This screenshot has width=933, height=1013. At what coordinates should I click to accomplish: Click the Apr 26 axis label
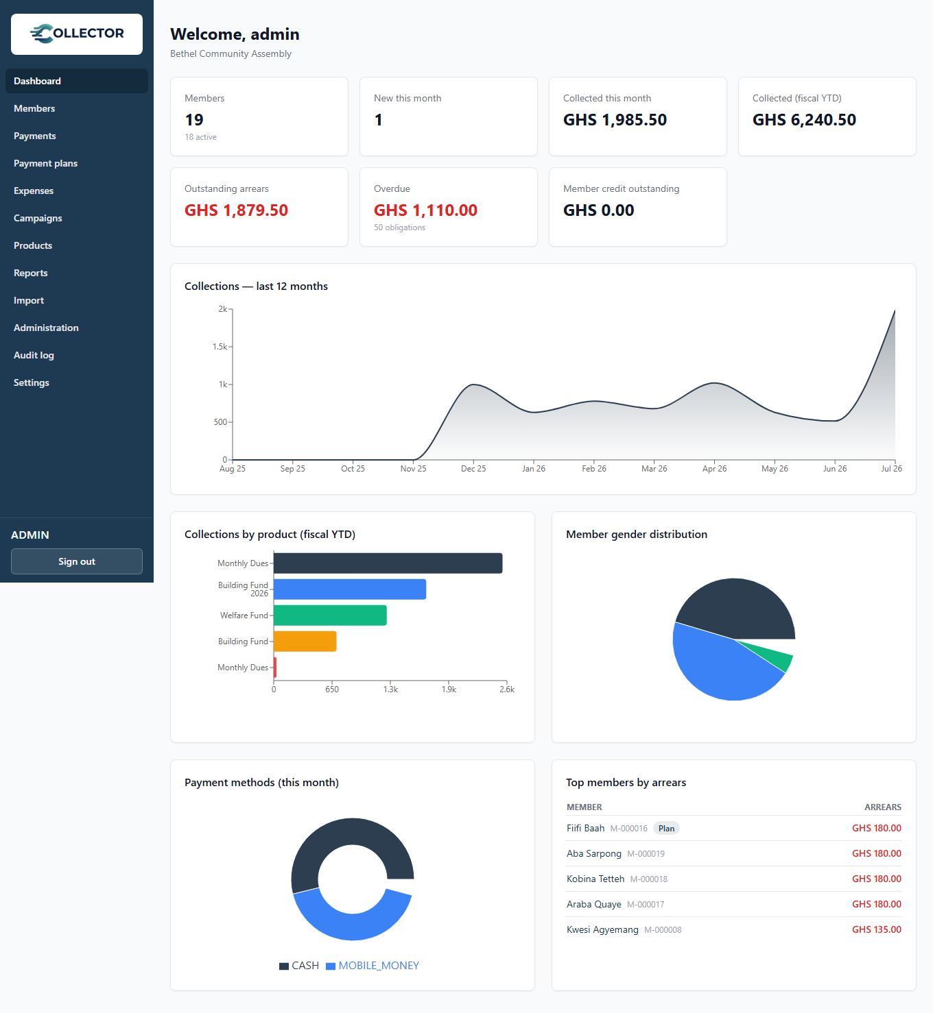coord(714,469)
